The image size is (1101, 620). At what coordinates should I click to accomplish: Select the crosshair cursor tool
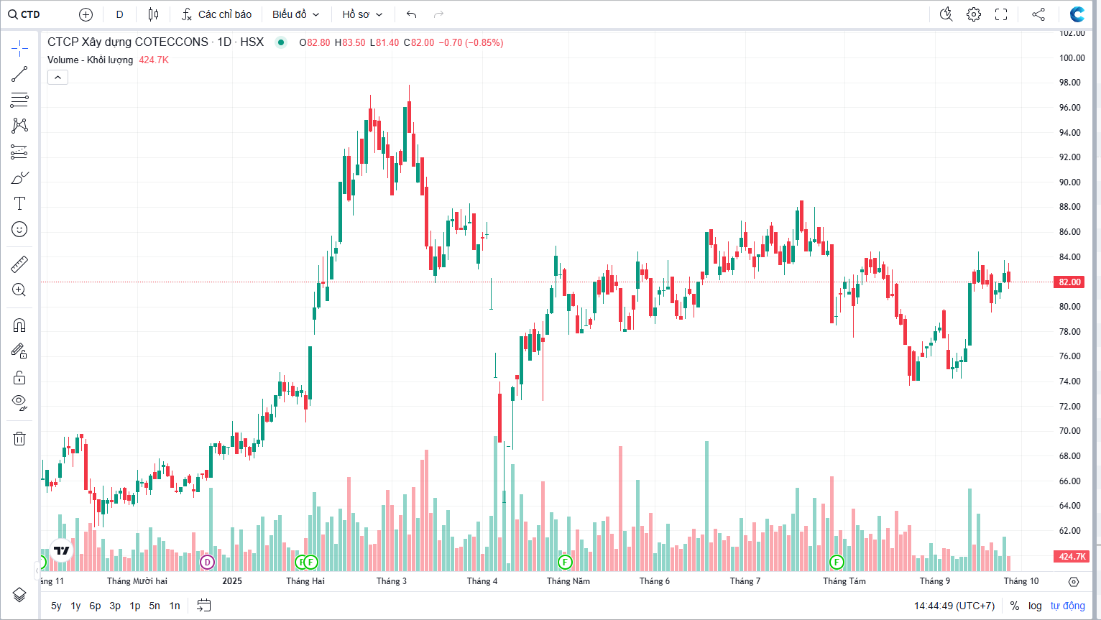(19, 48)
